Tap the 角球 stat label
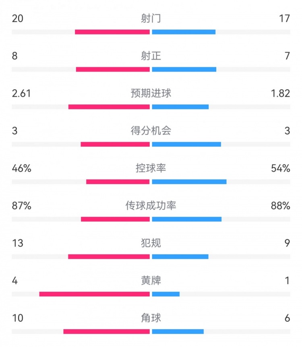 pyautogui.click(x=151, y=318)
